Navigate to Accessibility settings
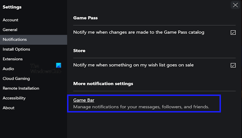 [x=14, y=98]
